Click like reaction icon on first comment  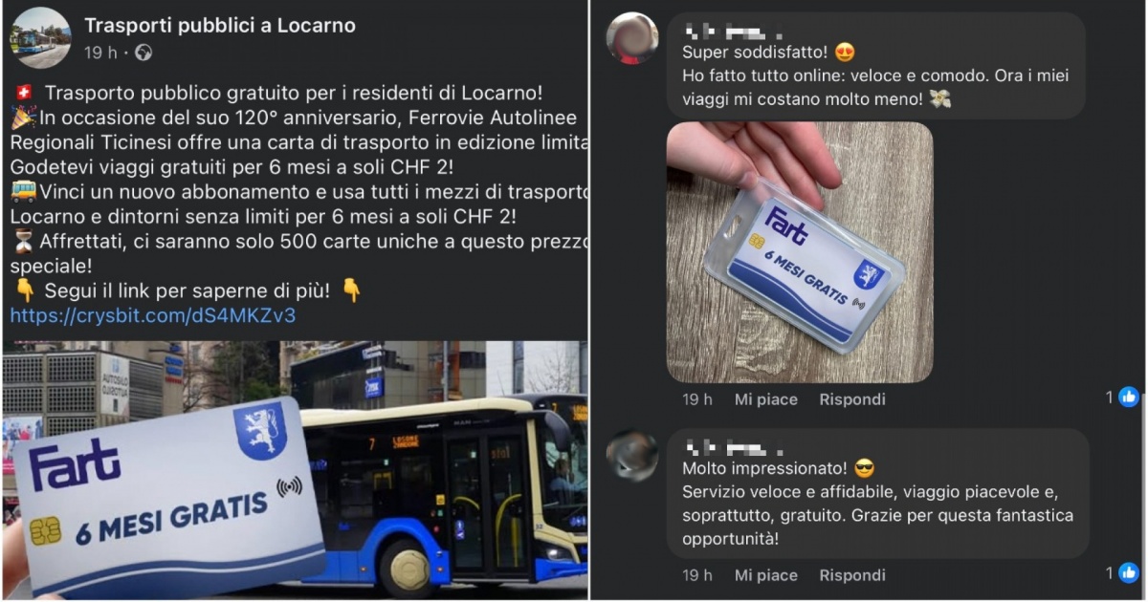(1129, 398)
